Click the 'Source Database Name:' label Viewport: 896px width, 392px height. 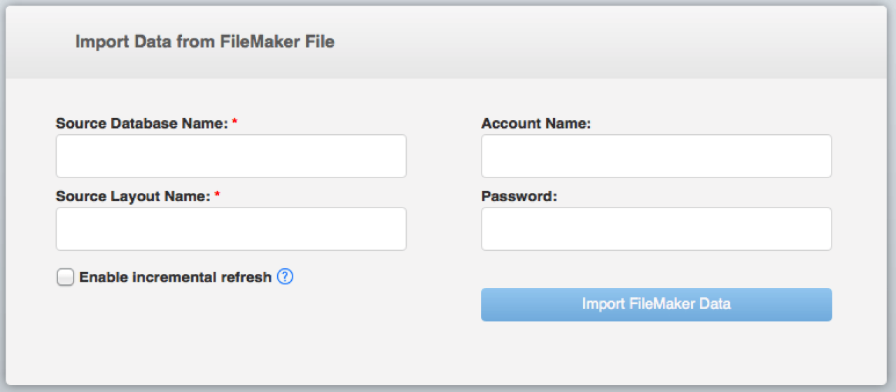(142, 124)
